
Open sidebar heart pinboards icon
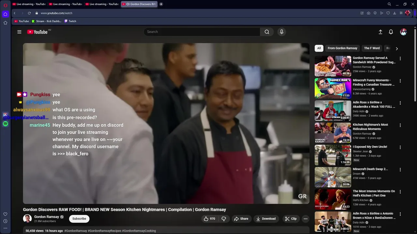pyautogui.click(x=5, y=214)
